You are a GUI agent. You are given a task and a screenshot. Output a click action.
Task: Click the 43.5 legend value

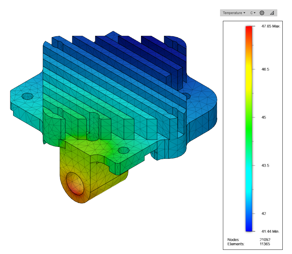point(265,165)
